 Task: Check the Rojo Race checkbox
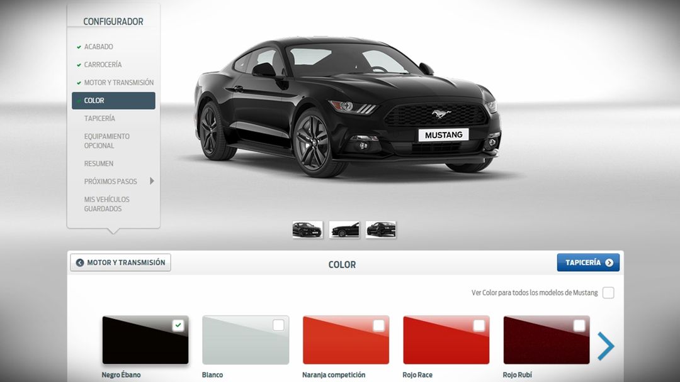479,325
